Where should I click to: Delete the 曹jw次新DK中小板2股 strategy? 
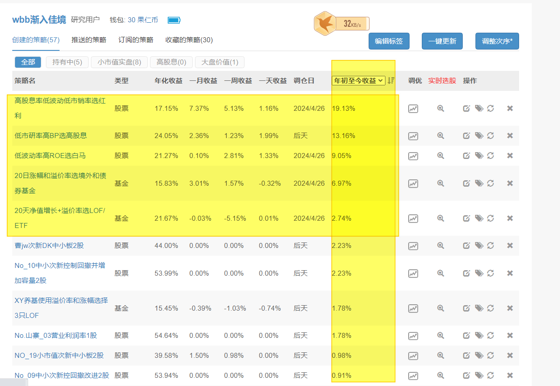[510, 246]
